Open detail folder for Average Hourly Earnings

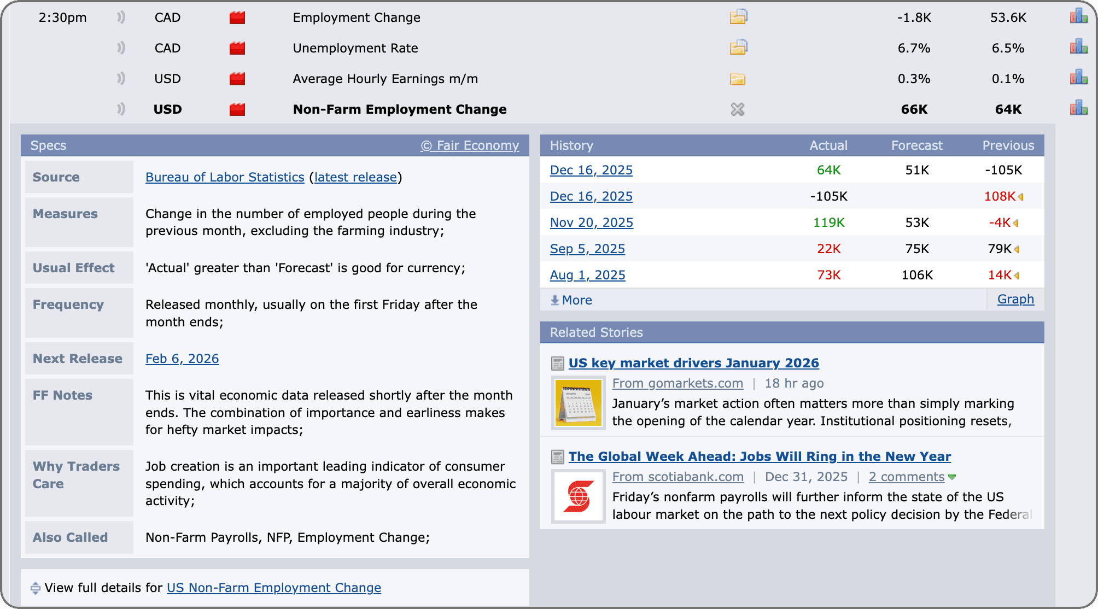[x=738, y=79]
